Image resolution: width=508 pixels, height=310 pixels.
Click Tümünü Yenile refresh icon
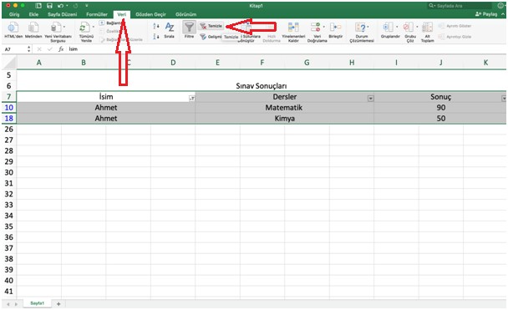click(x=84, y=28)
